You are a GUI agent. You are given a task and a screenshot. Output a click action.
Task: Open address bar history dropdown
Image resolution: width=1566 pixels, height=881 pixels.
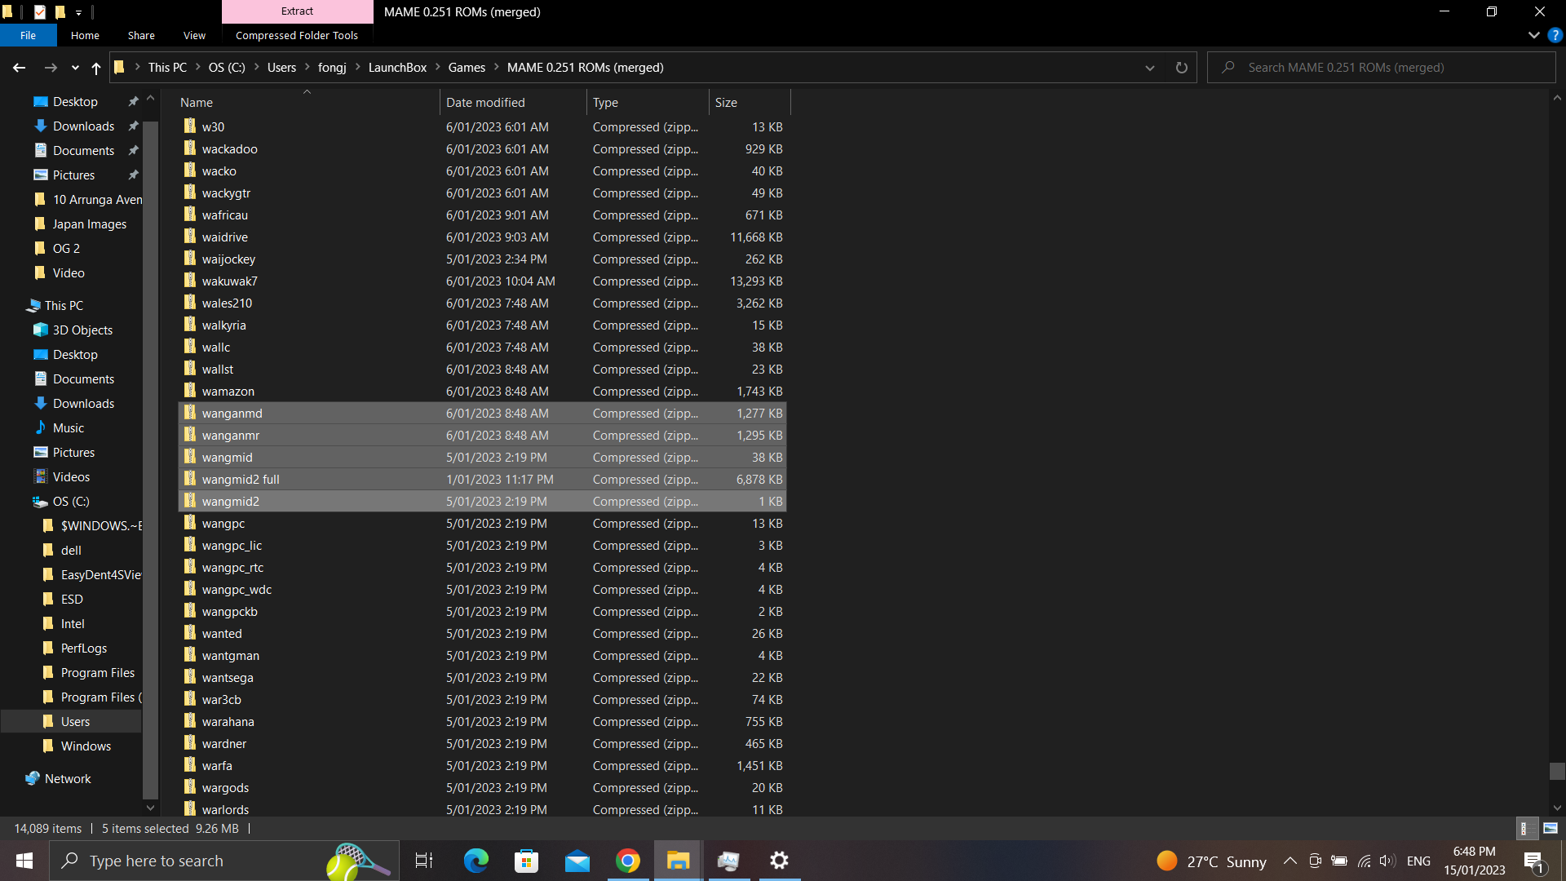[1149, 68]
